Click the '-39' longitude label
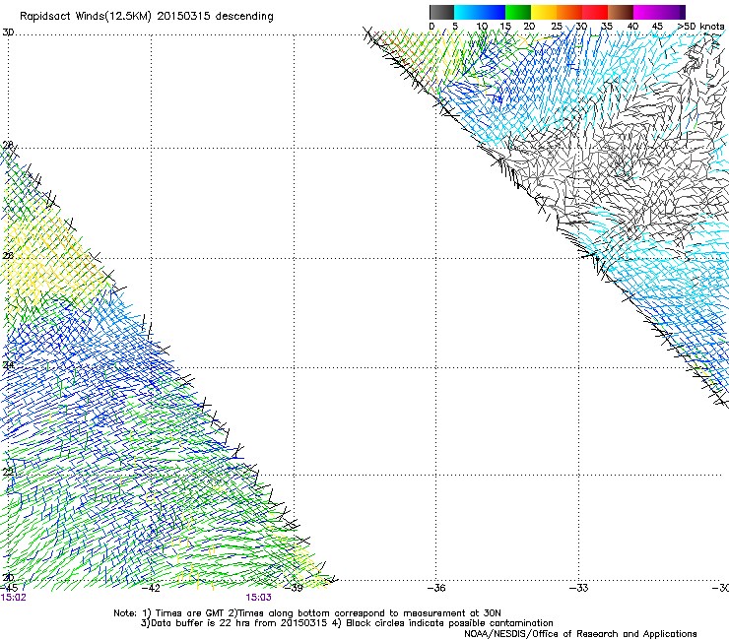This screenshot has width=729, height=640. (294, 588)
